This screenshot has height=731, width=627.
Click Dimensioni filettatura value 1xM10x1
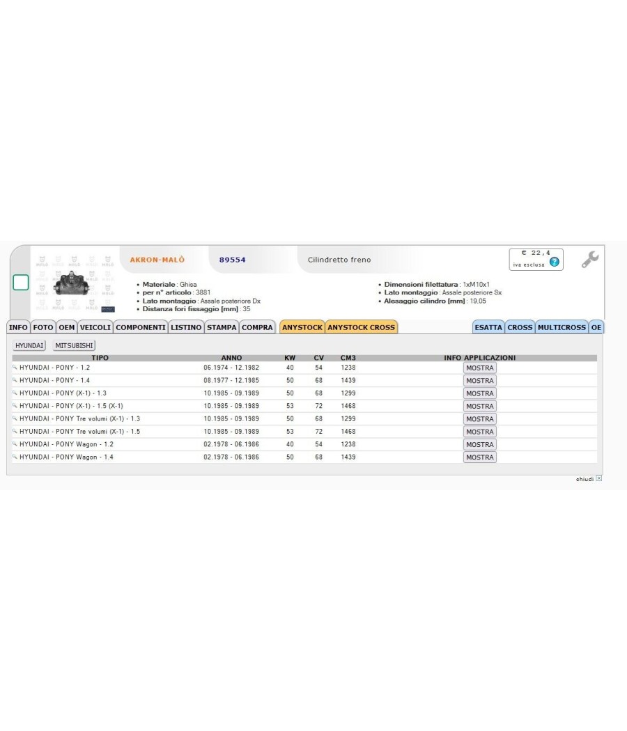[476, 284]
